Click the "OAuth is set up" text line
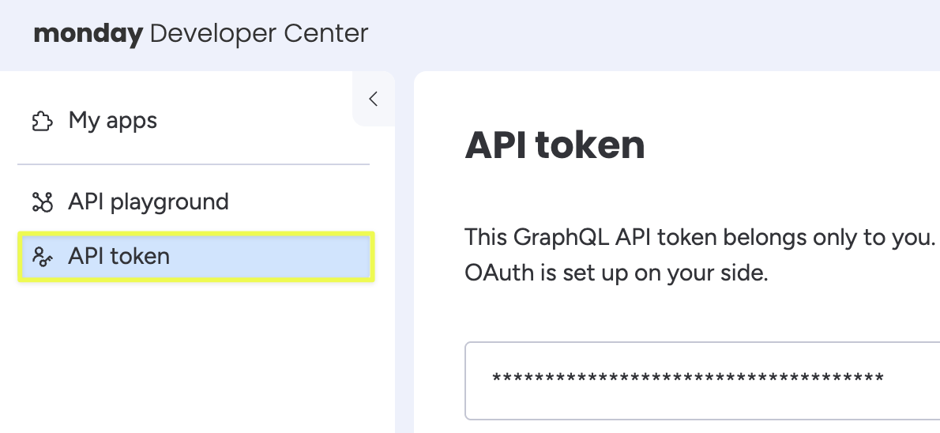The height and width of the screenshot is (433, 940). (616, 274)
